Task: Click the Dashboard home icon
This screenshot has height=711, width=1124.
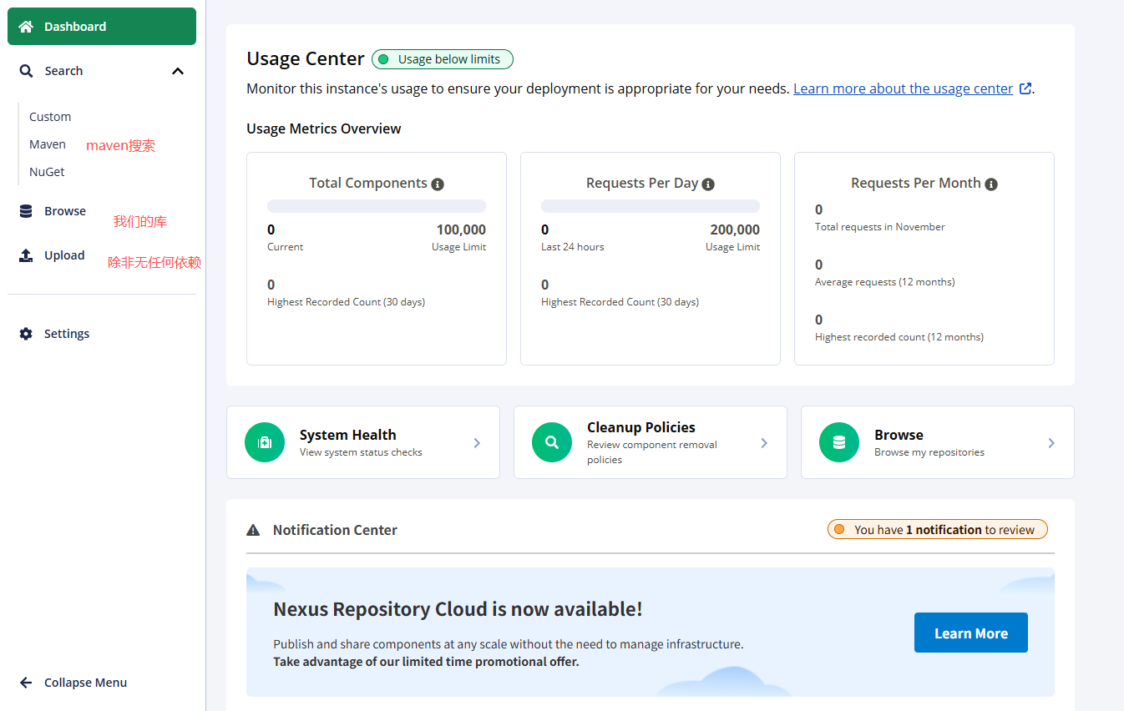Action: 26,27
